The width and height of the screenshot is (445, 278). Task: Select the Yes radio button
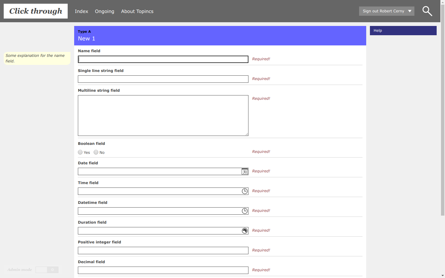80,152
